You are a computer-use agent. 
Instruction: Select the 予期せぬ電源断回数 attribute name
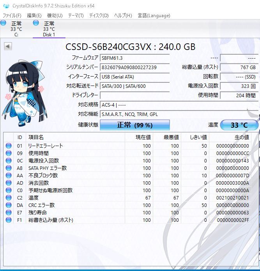pos(50,190)
